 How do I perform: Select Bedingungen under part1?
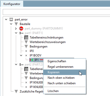(x=38, y=46)
